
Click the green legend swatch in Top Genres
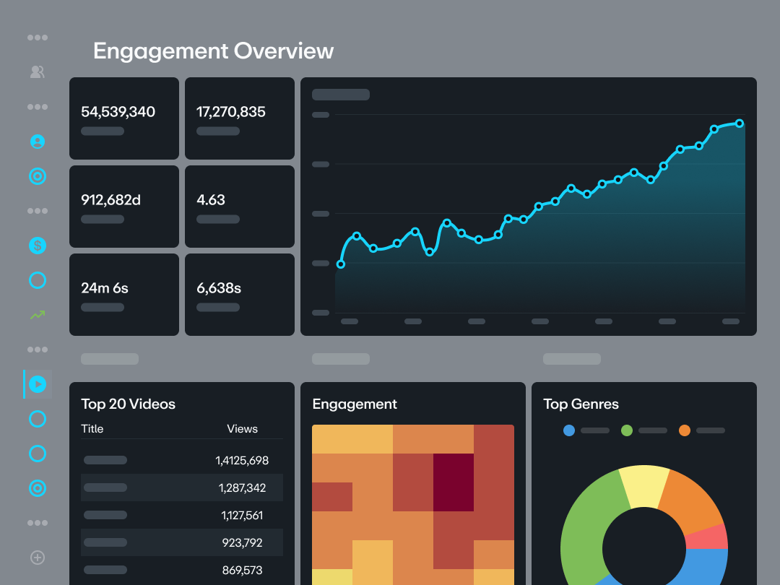[x=627, y=430]
